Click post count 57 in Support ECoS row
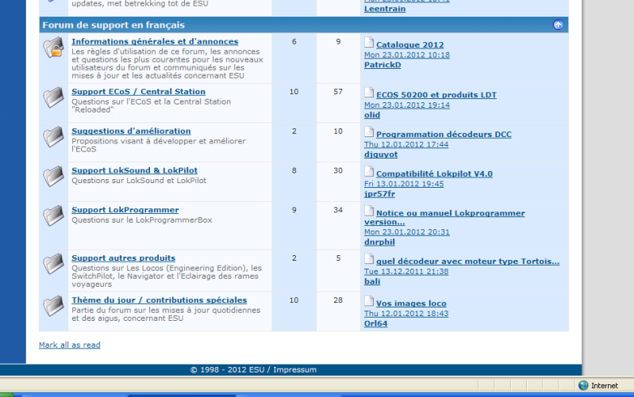The width and height of the screenshot is (634, 397). coord(338,92)
